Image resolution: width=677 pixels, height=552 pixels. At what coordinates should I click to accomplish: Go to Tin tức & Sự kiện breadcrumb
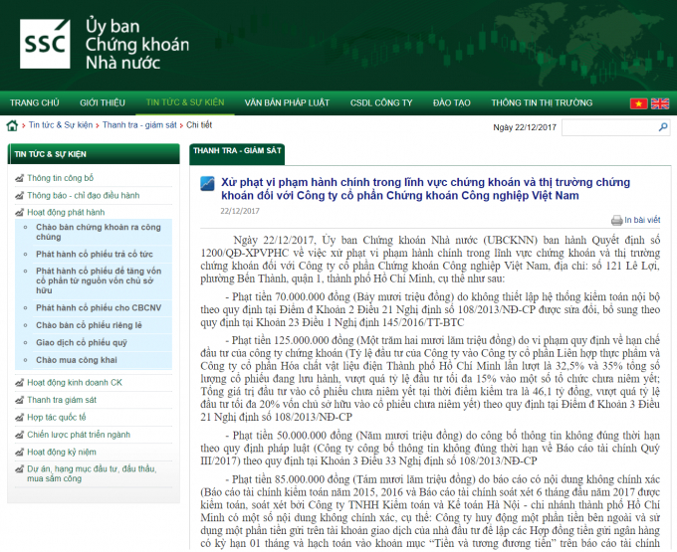pos(60,125)
